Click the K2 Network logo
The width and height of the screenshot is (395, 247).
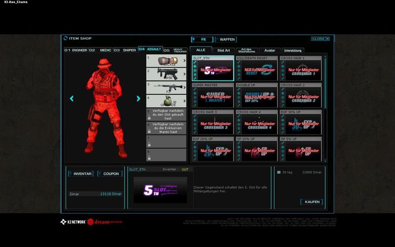(73, 222)
